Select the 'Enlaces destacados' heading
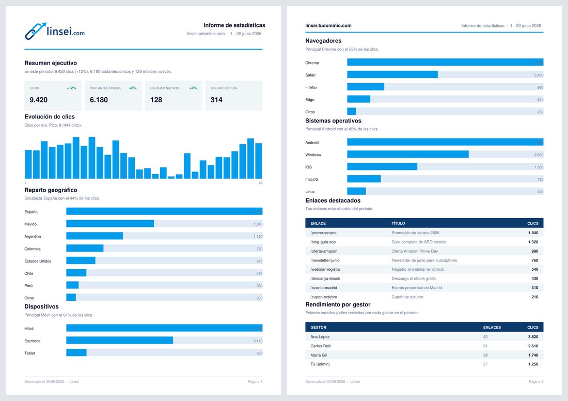The height and width of the screenshot is (401, 568). point(333,201)
